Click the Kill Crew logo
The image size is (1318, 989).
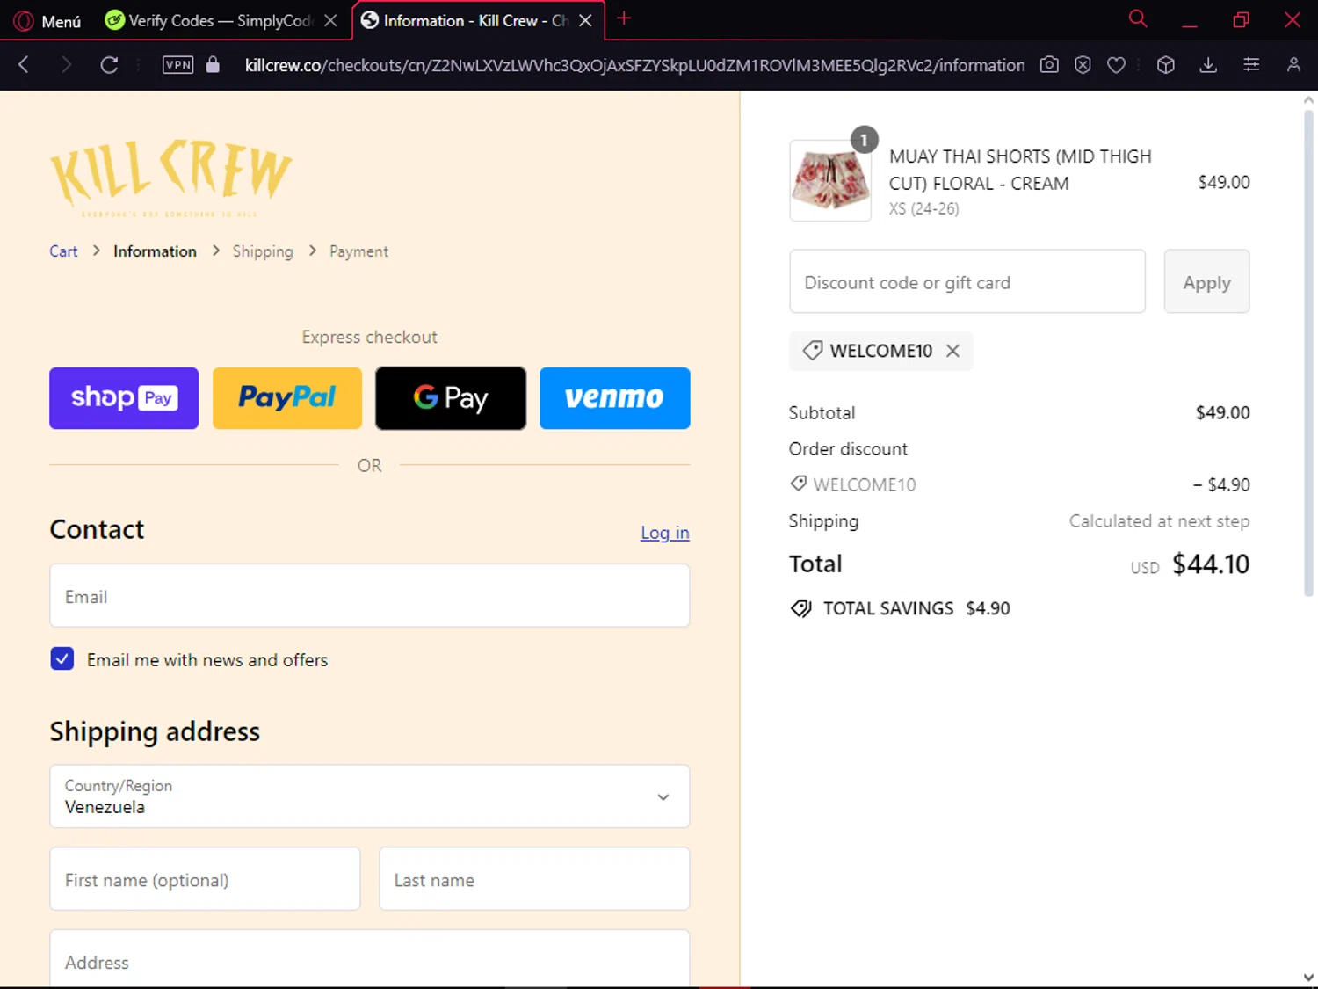pyautogui.click(x=171, y=177)
